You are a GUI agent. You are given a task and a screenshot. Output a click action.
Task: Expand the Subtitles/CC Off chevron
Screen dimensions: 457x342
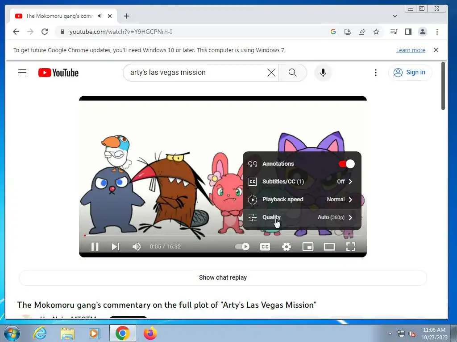tap(350, 182)
